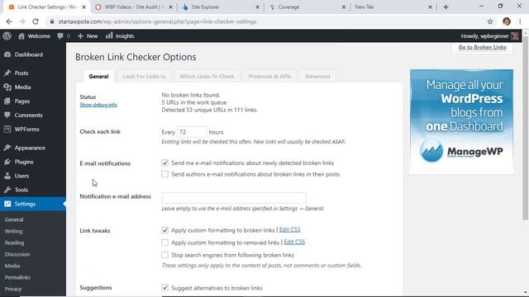Screen dimensions: 529x297
Task: Switch to Coverage browser tab
Action: tap(307, 7)
